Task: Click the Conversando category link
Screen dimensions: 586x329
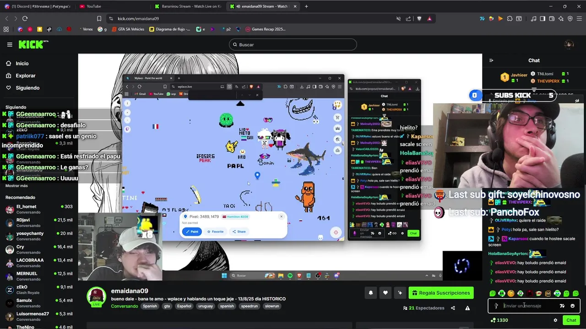Action: (124, 306)
